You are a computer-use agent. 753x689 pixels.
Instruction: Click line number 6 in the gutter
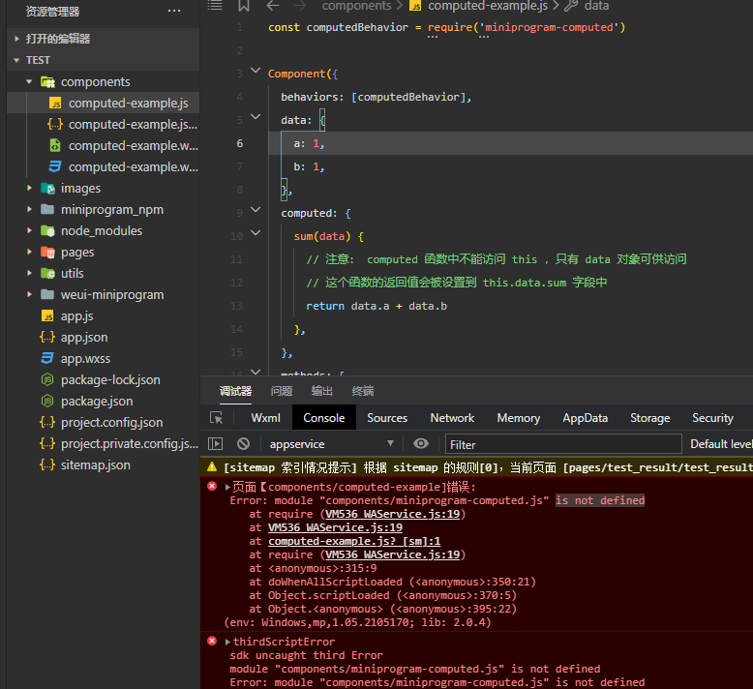pyautogui.click(x=240, y=143)
